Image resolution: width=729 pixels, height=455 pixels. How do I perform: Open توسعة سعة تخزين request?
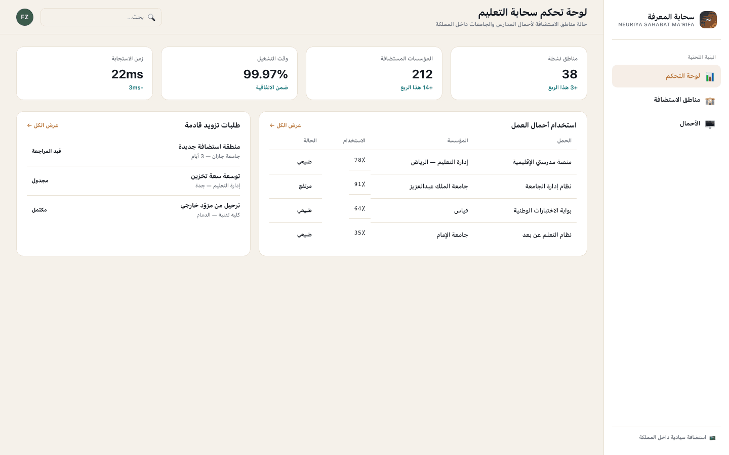pos(134,180)
